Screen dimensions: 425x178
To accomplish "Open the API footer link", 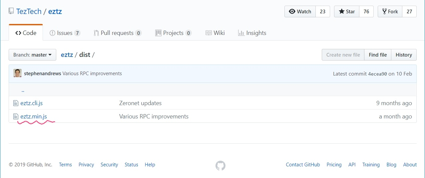I will point(352,165).
